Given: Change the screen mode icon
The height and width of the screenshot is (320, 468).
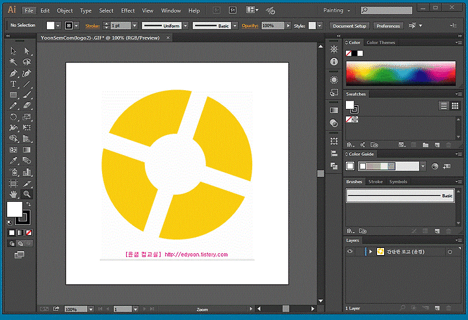Looking at the screenshot, I should pos(19,254).
